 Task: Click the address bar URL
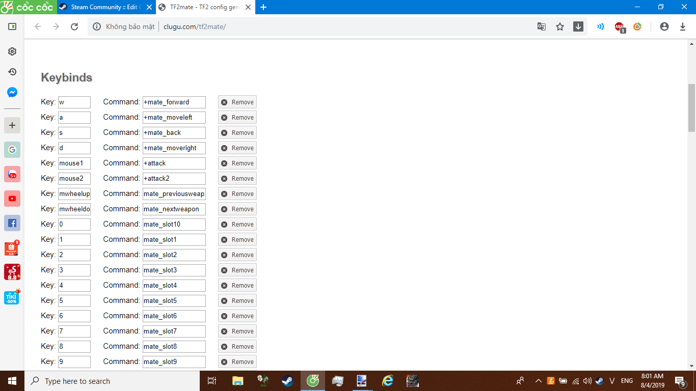coord(195,26)
